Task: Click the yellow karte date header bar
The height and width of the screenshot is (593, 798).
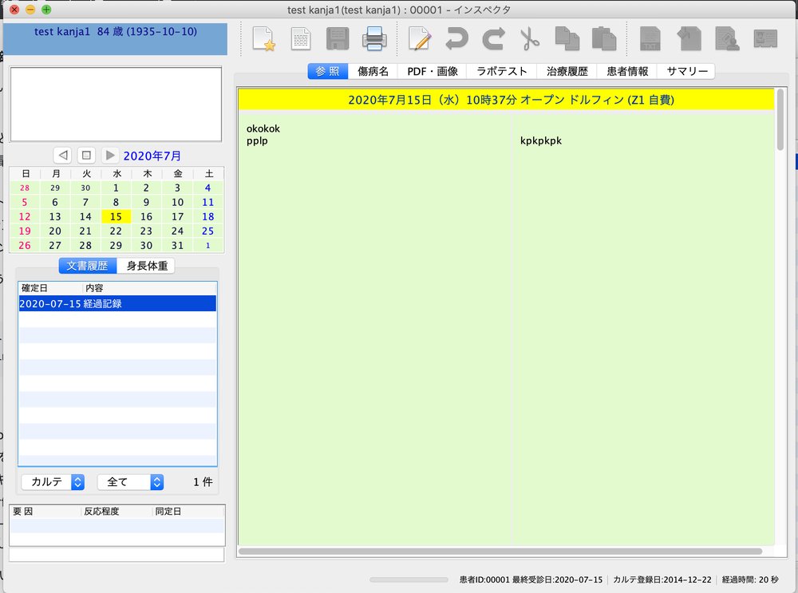Action: 507,100
